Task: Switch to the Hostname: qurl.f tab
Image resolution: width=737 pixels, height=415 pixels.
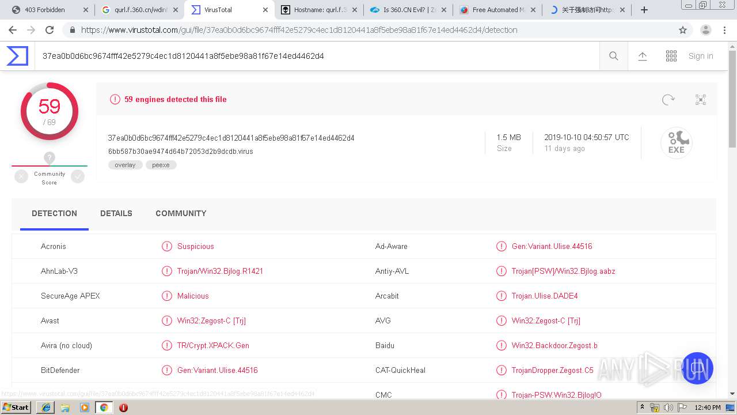Action: click(320, 10)
